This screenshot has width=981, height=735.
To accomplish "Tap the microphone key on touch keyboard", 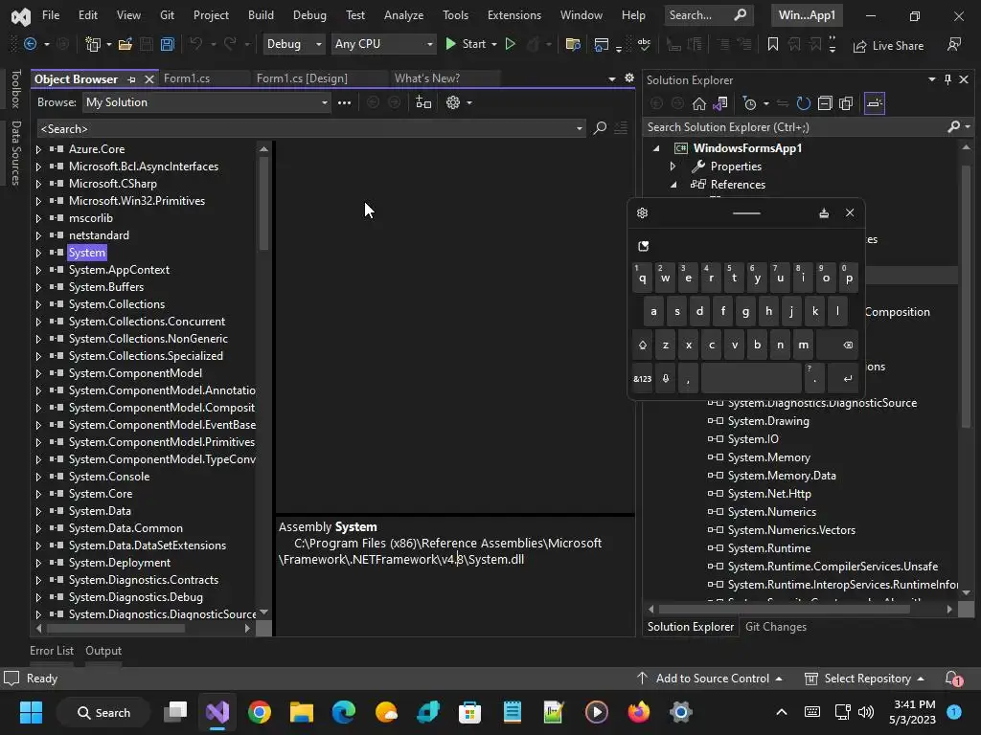I will pos(666,379).
